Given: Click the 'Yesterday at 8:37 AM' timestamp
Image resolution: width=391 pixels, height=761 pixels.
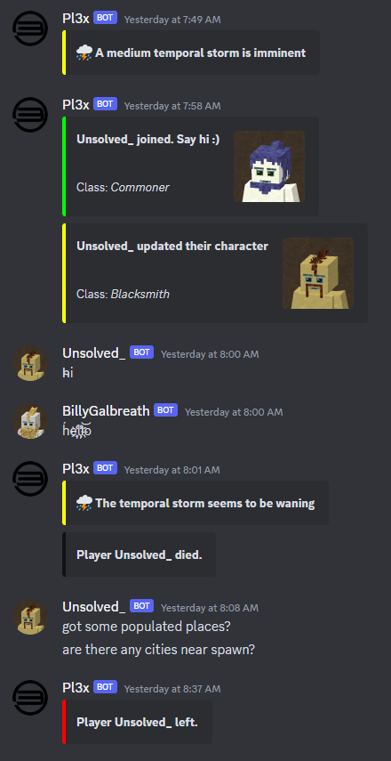Looking at the screenshot, I should [x=172, y=689].
